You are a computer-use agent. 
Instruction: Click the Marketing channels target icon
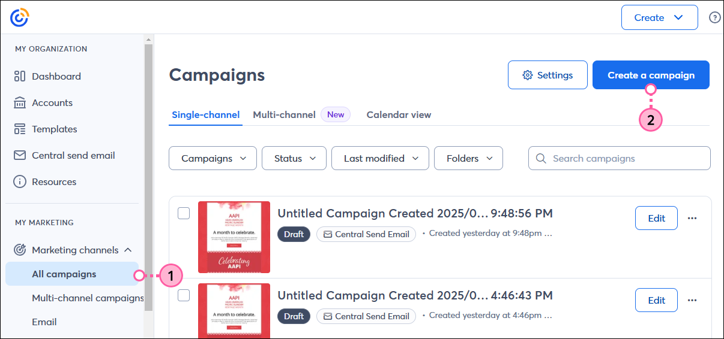(x=20, y=250)
